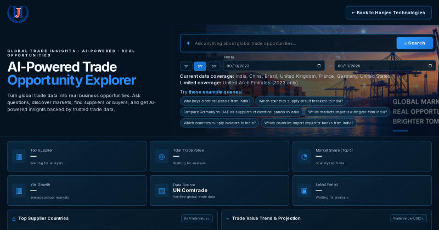Click the UN Comtrade data source icon
This screenshot has width=439, height=230.
(x=161, y=191)
